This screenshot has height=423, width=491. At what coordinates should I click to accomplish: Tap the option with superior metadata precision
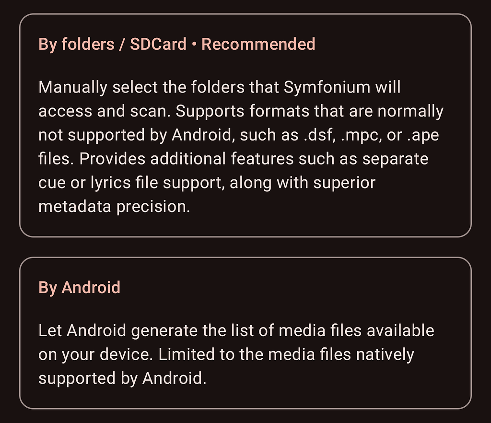pyautogui.click(x=245, y=125)
